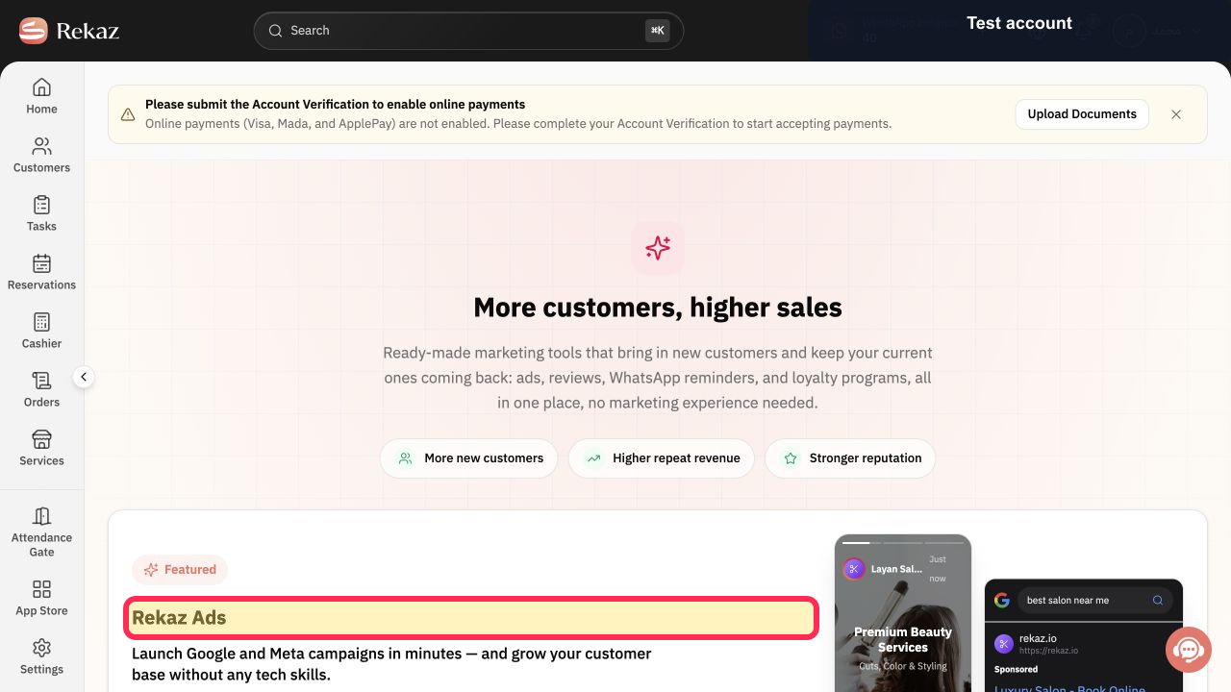Open the Reservations calendar icon

[x=41, y=263]
